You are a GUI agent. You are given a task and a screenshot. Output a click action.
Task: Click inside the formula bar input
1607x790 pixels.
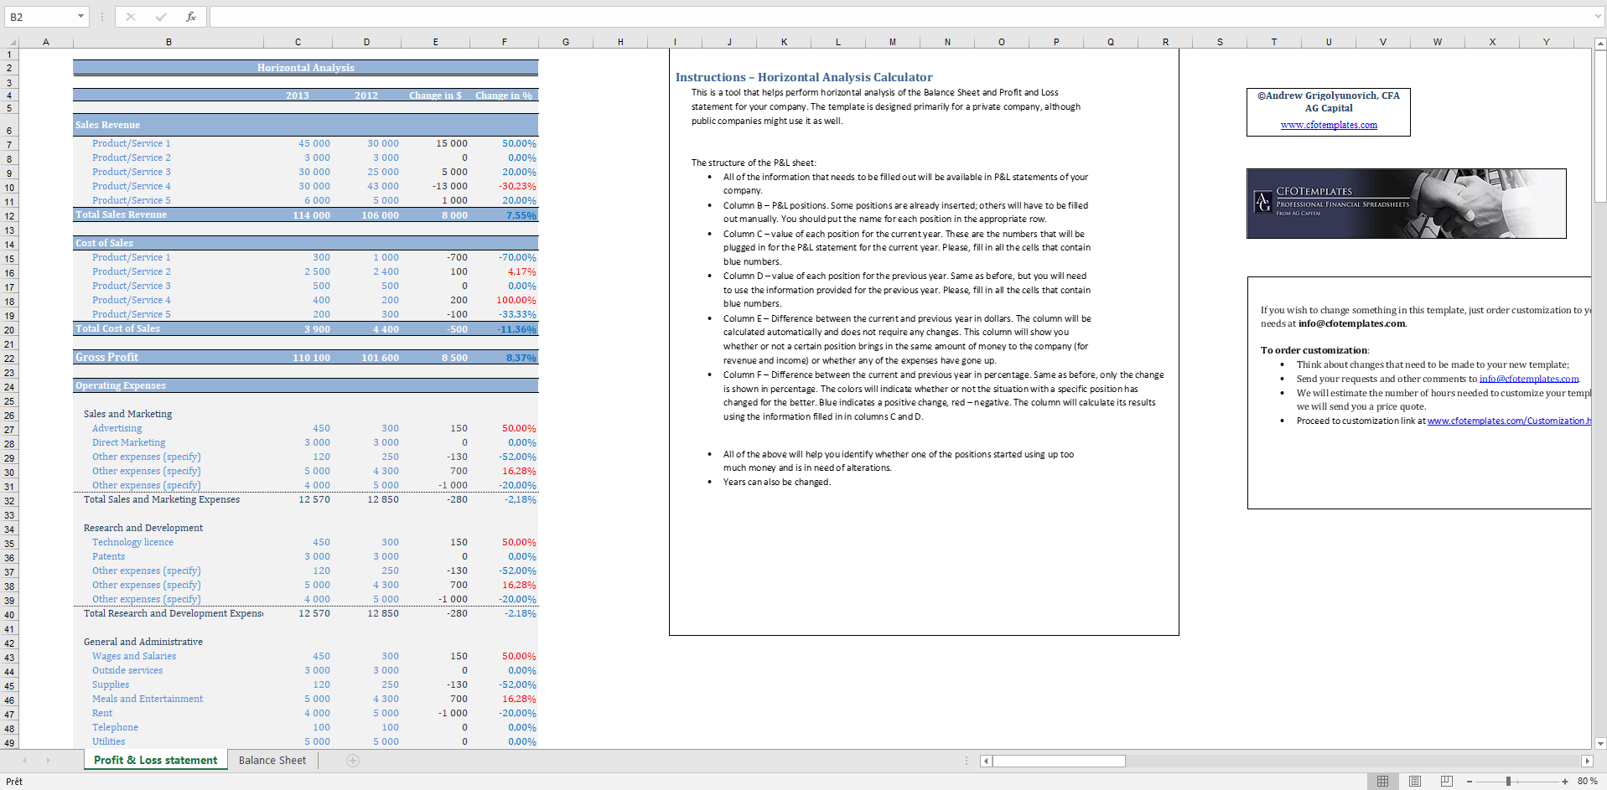point(901,17)
